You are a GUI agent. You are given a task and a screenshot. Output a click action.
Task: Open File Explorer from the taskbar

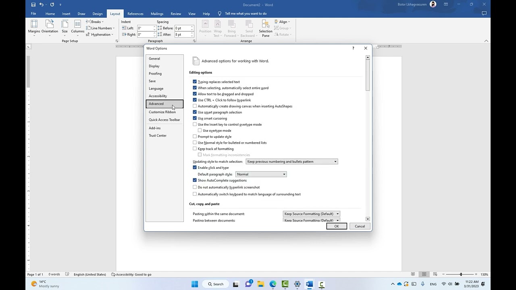coord(260,284)
